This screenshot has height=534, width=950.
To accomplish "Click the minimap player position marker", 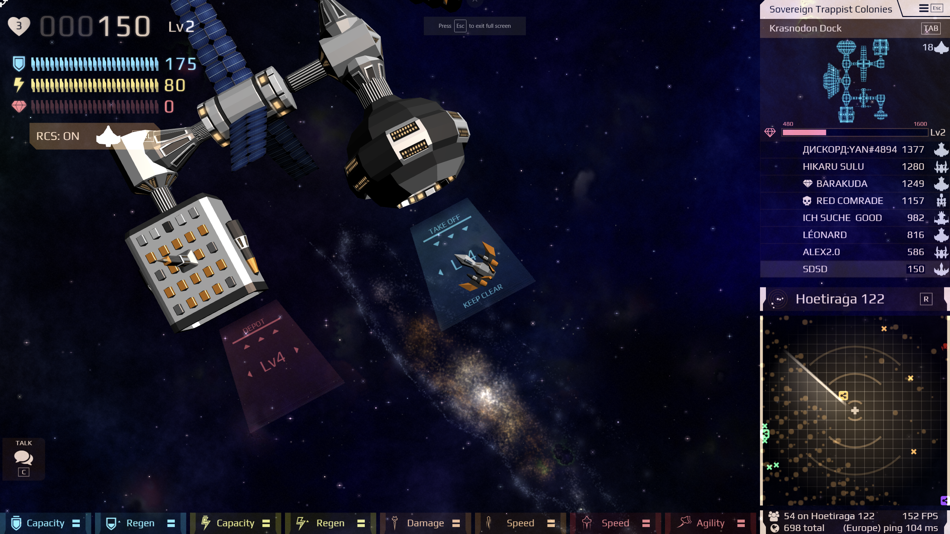I will [855, 411].
